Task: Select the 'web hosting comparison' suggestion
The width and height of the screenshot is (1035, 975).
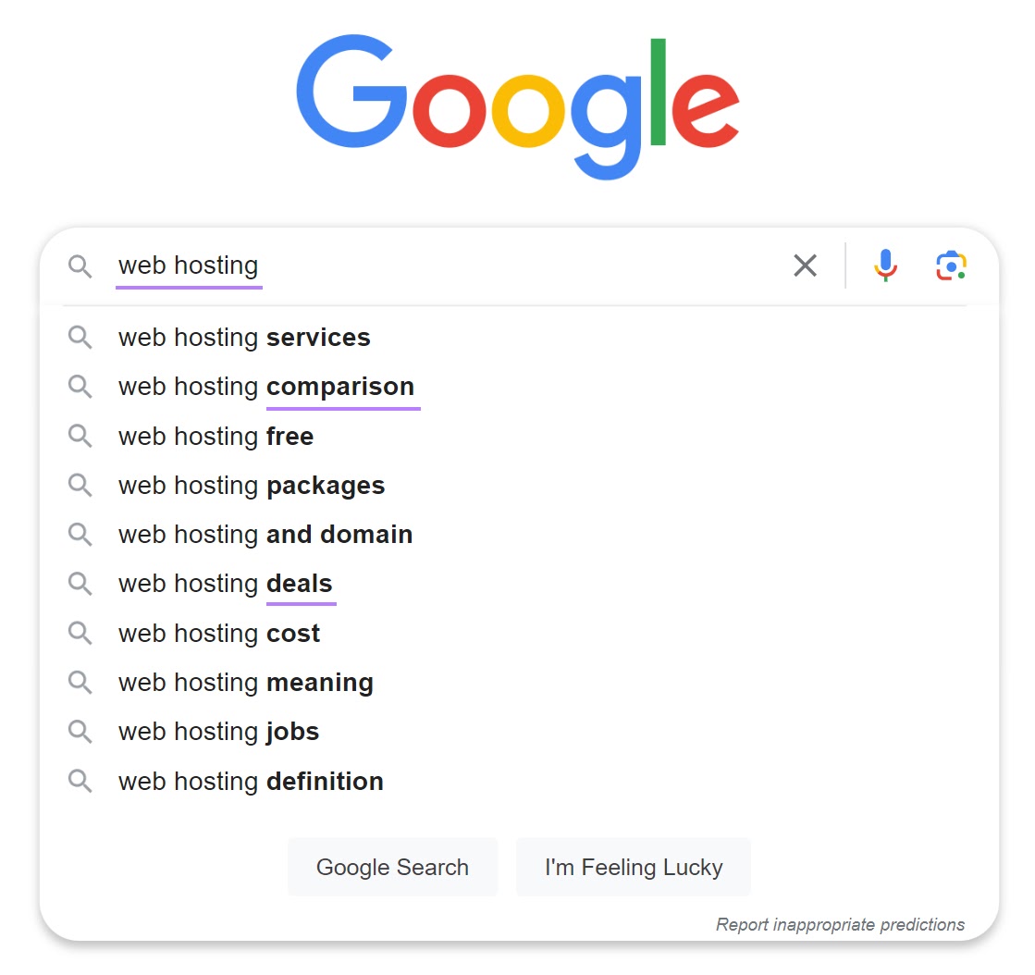Action: [x=265, y=387]
